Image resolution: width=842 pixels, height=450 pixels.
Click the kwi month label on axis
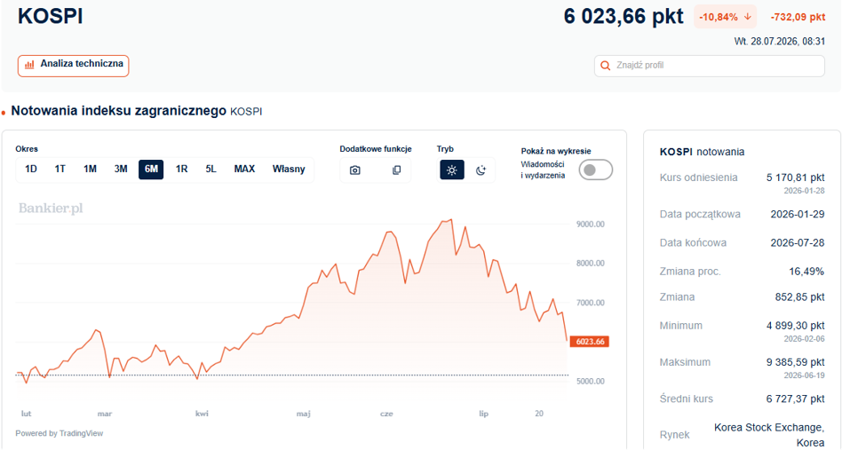click(x=202, y=414)
